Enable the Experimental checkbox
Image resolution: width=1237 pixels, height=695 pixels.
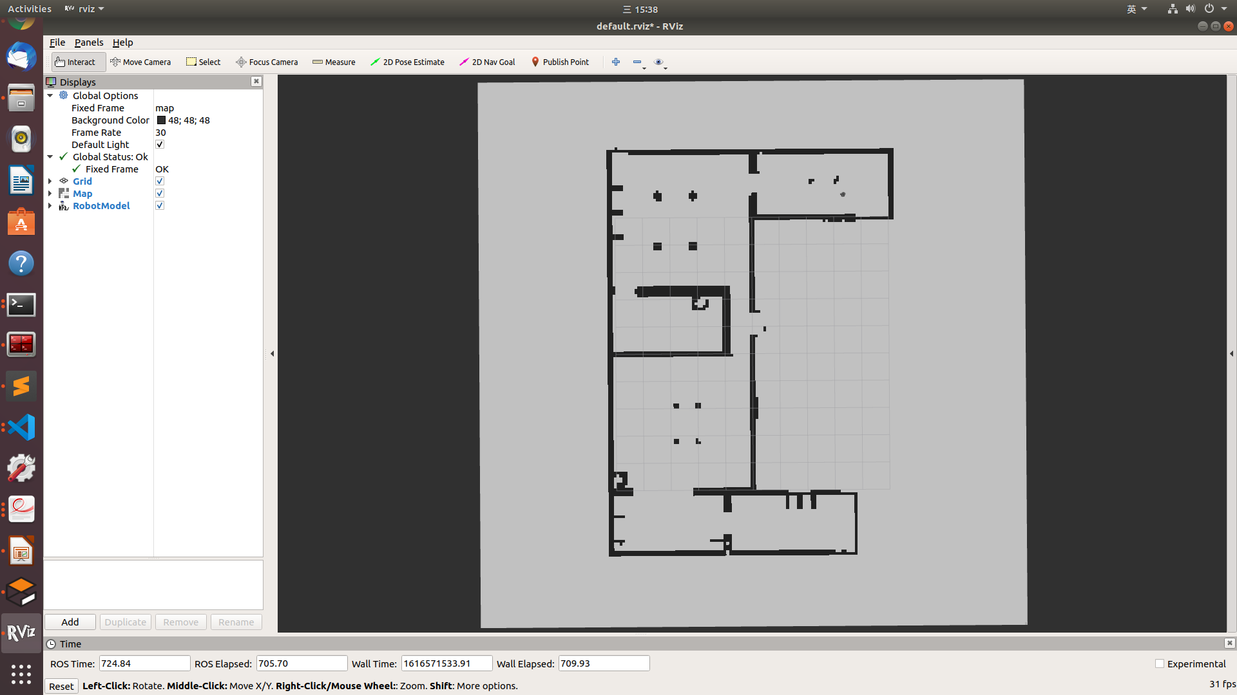point(1160,663)
